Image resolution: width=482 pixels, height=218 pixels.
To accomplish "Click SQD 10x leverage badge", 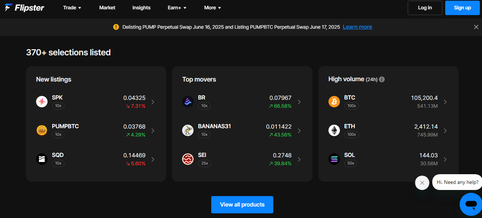I will pos(58,163).
